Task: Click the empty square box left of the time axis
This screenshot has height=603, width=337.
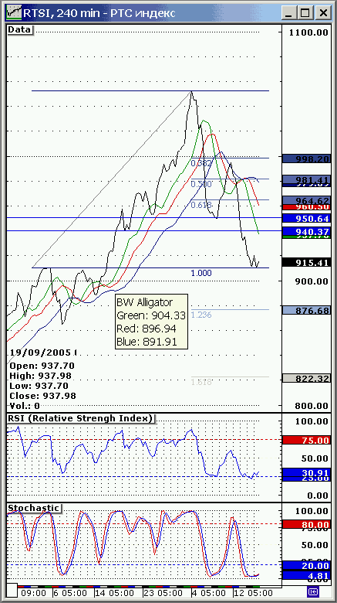Action: click(x=12, y=589)
